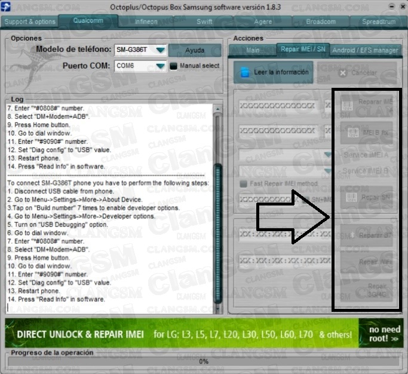408x374 pixels.
Task: Click the Repair 3G/4G button
Action: click(x=366, y=290)
